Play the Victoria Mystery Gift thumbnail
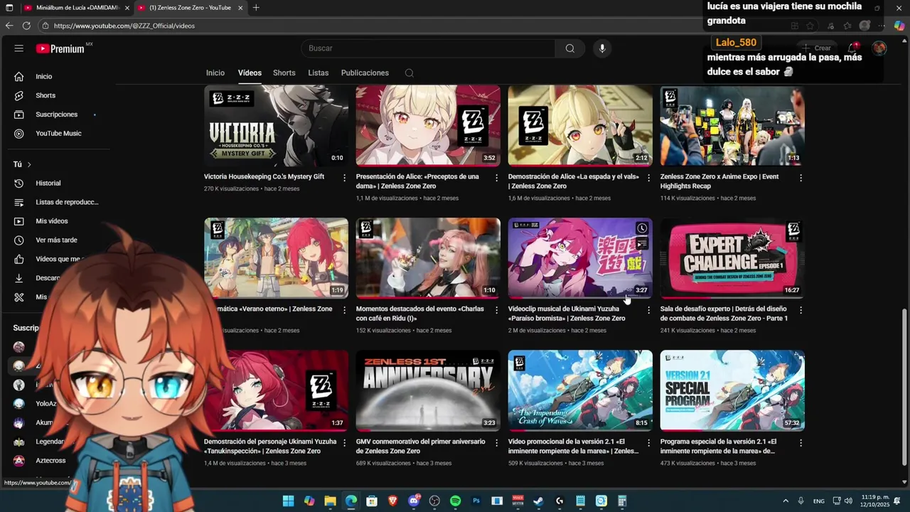 coord(276,126)
